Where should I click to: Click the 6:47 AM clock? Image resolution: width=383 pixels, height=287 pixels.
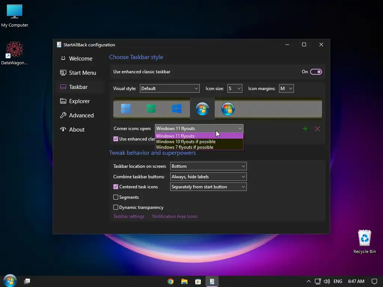[356, 281]
